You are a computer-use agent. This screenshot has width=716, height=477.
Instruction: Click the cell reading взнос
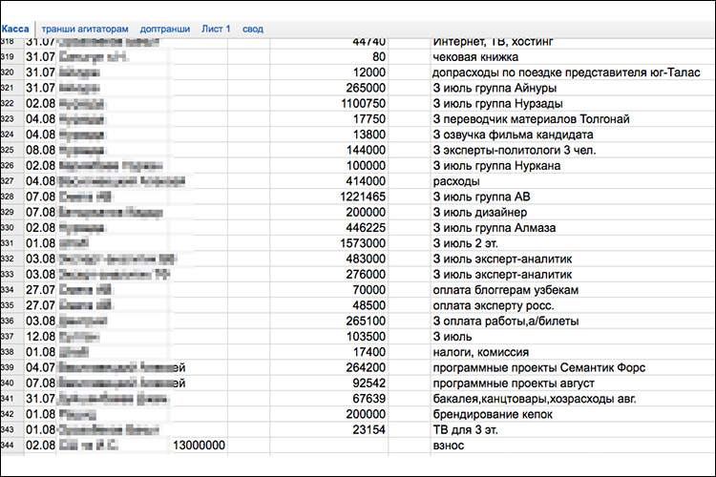pyautogui.click(x=573, y=446)
